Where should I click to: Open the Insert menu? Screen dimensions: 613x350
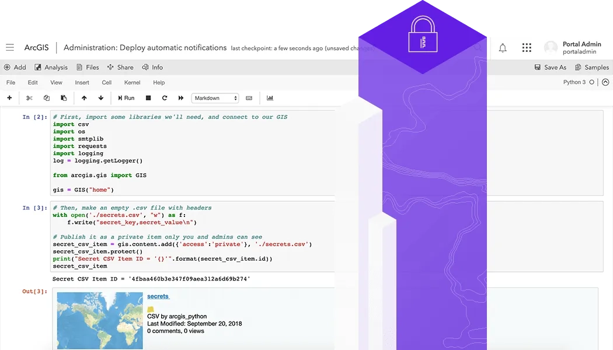[82, 82]
